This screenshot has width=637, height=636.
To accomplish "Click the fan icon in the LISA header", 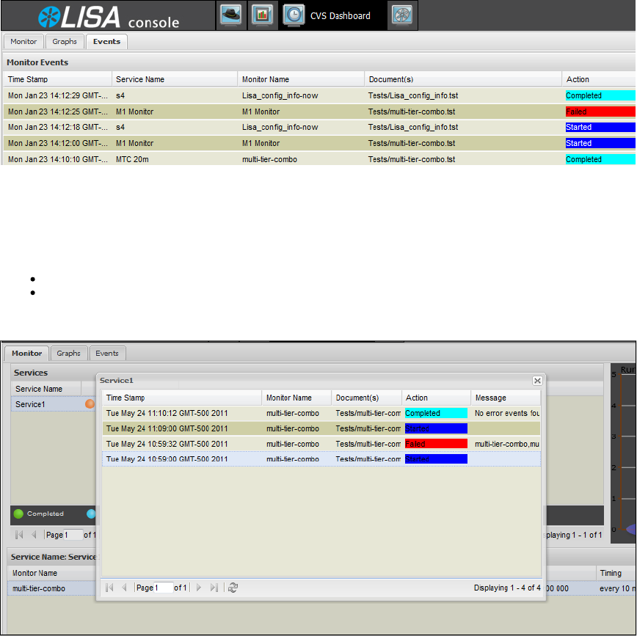I will click(401, 15).
